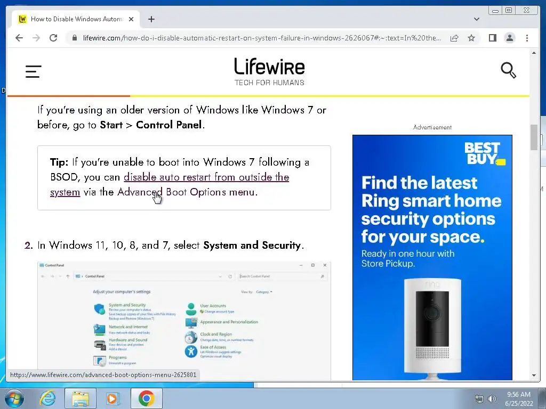Share this page from address bar
The height and width of the screenshot is (409, 546).
tap(454, 38)
